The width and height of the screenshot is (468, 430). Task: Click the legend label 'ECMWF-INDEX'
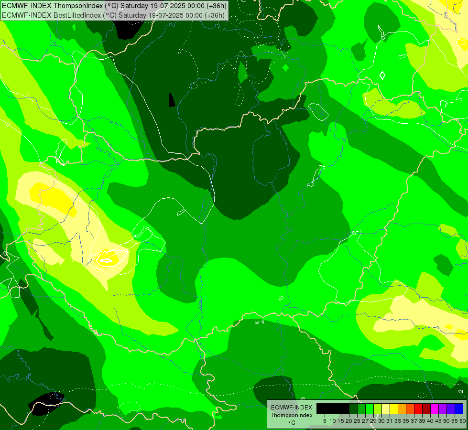292,408
